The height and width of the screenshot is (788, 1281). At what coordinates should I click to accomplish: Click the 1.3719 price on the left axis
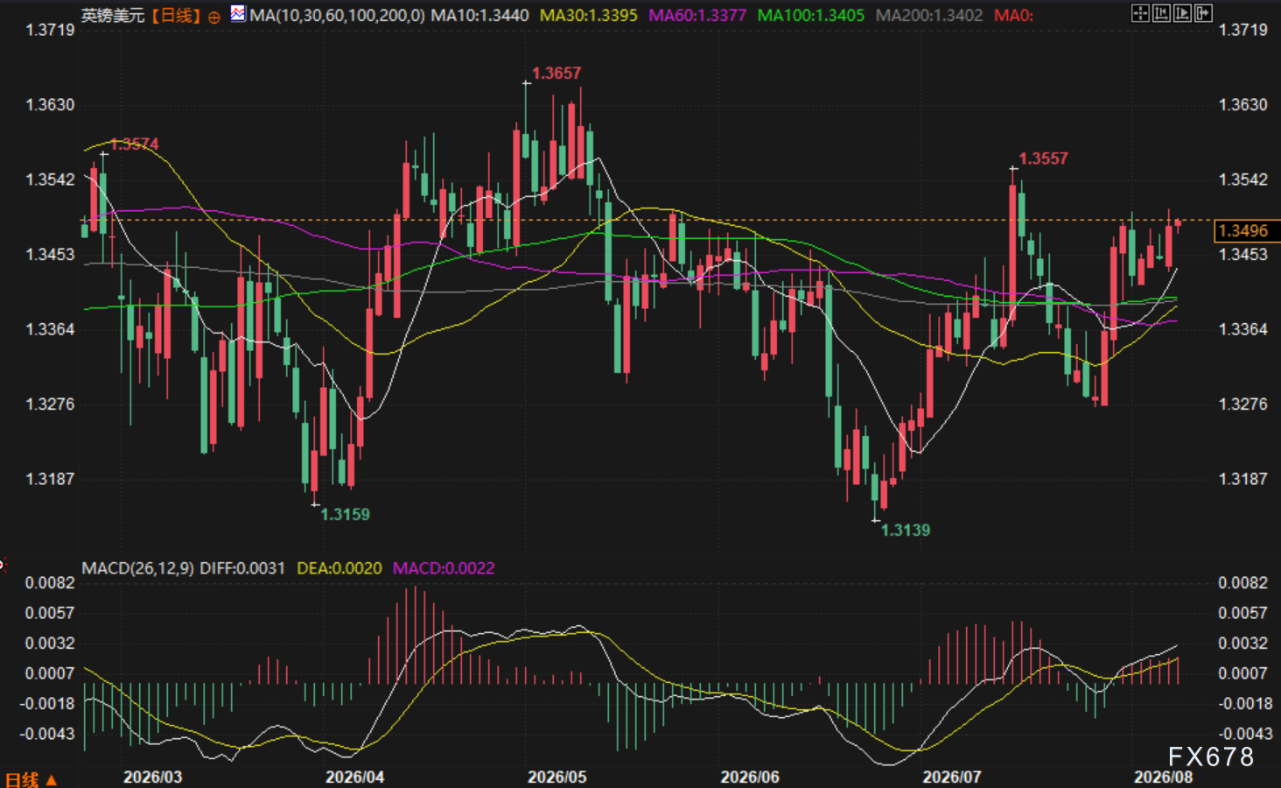(x=50, y=30)
